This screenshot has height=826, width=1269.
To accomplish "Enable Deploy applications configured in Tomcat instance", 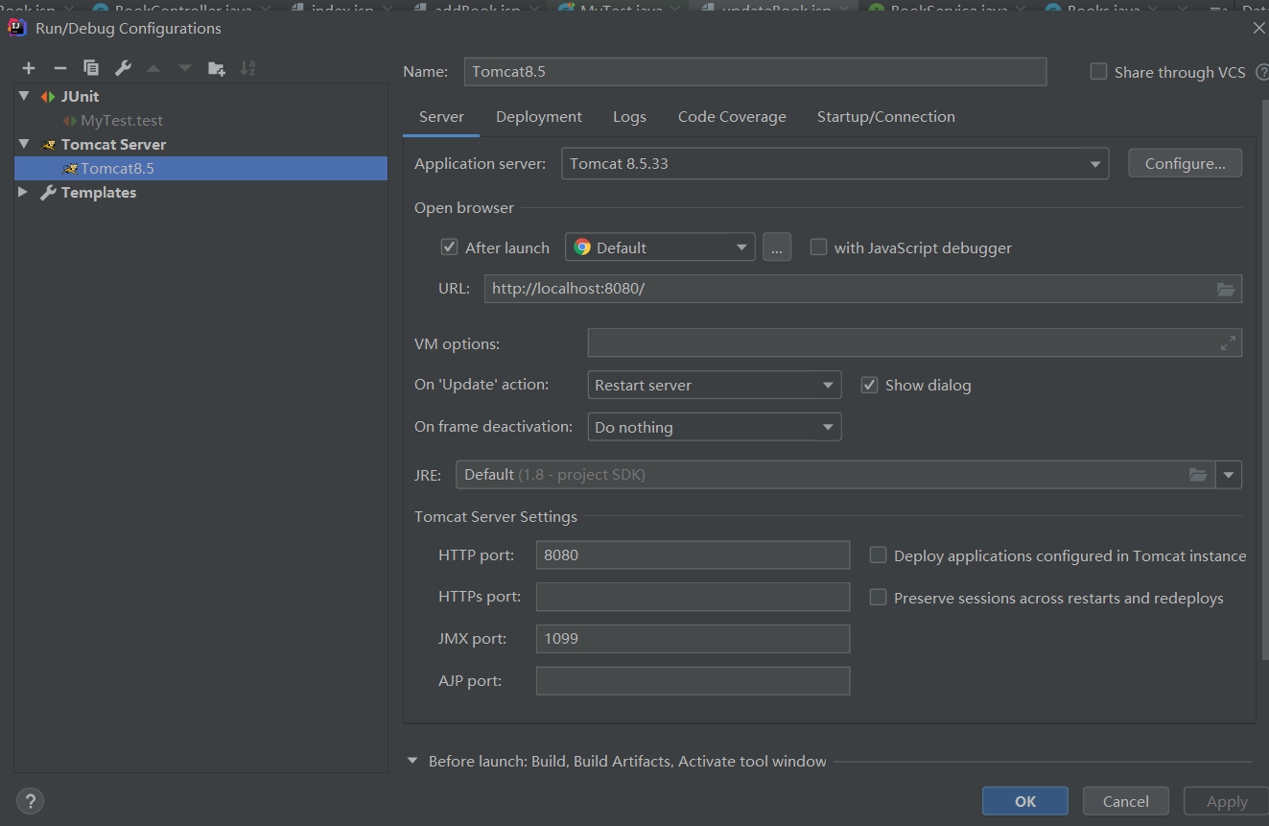I will click(878, 555).
